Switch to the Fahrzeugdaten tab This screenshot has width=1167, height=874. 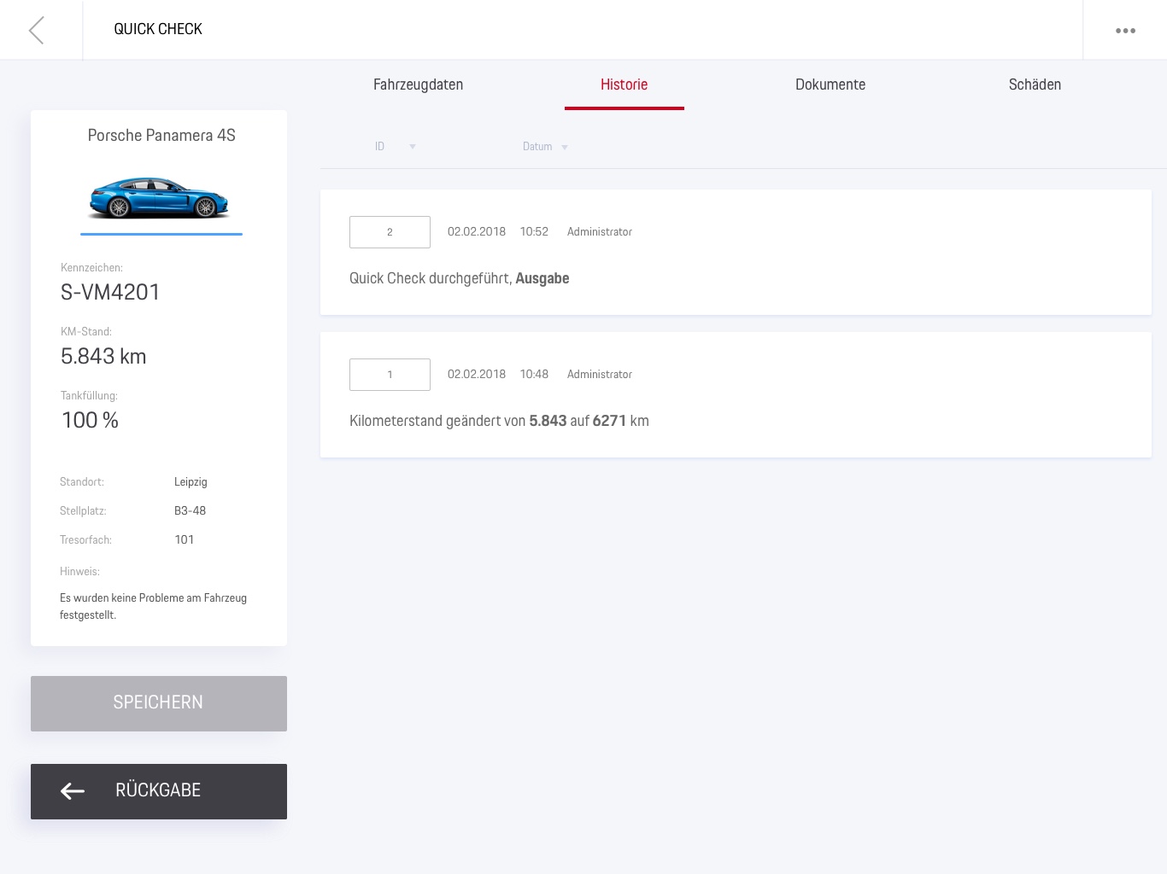point(418,84)
